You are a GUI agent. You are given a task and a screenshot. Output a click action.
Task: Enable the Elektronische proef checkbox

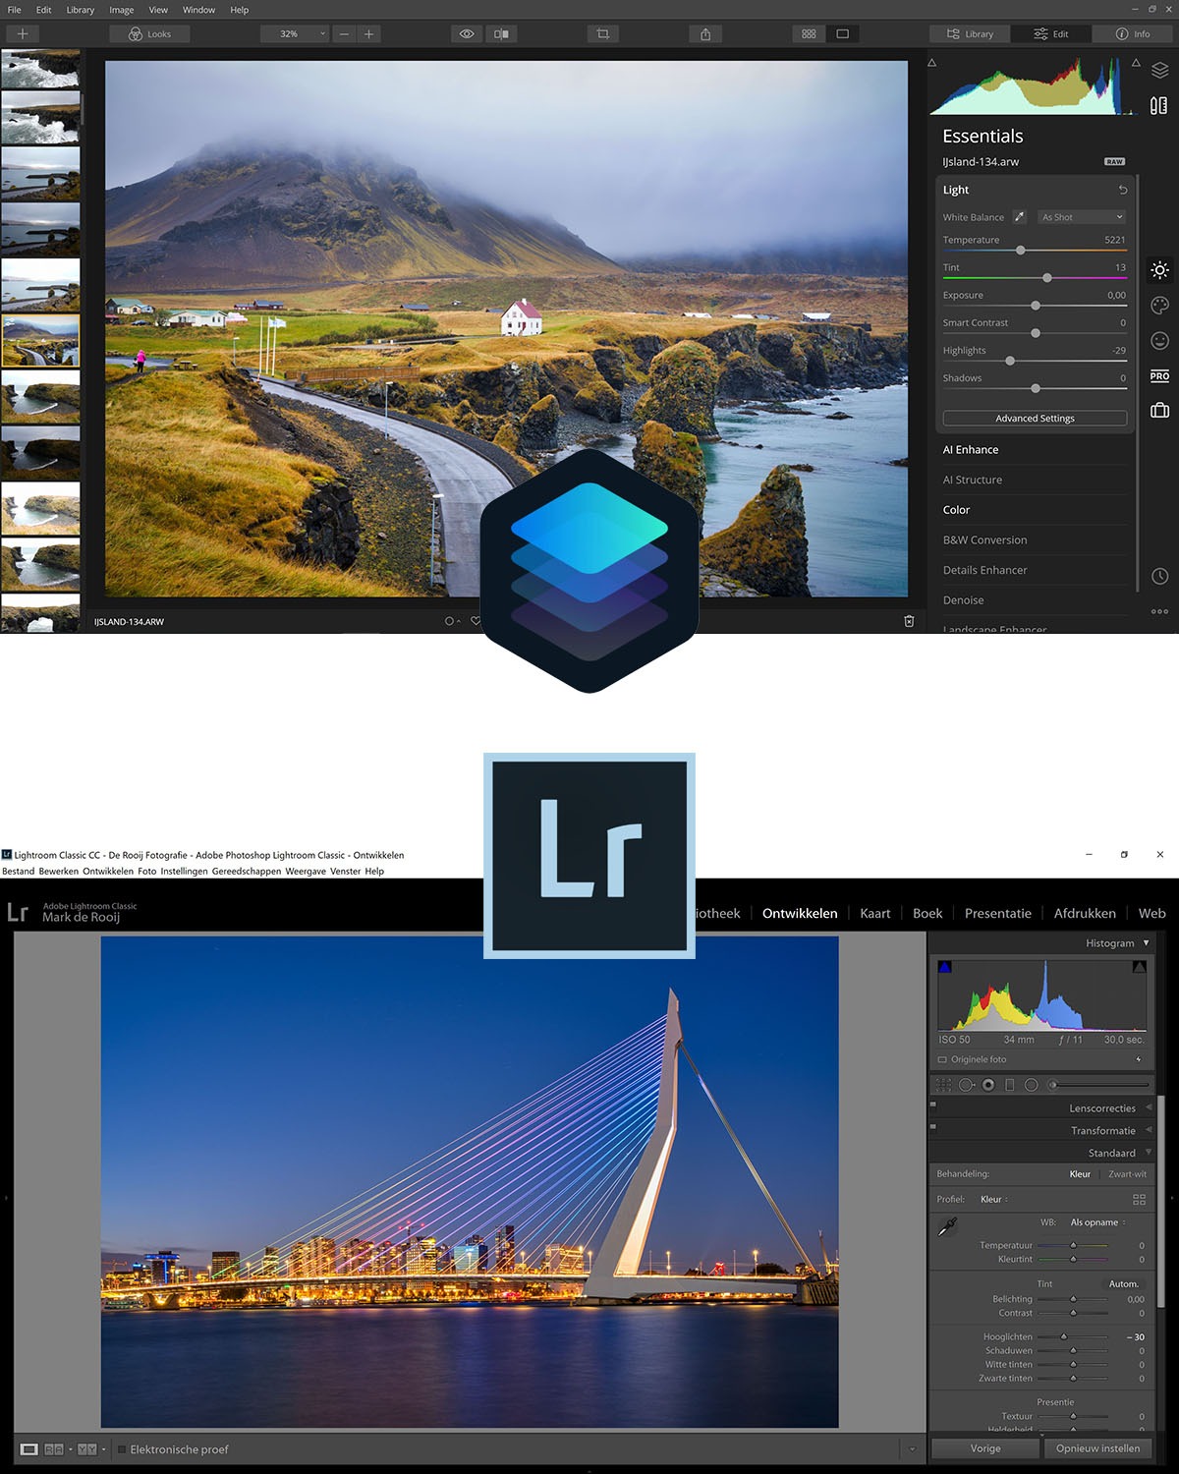[x=122, y=1448]
